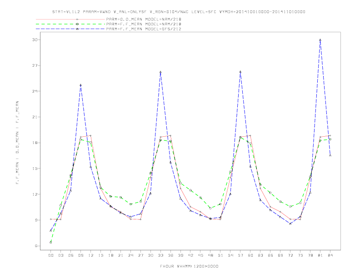Click the x-axis tick label 57

tap(240, 255)
